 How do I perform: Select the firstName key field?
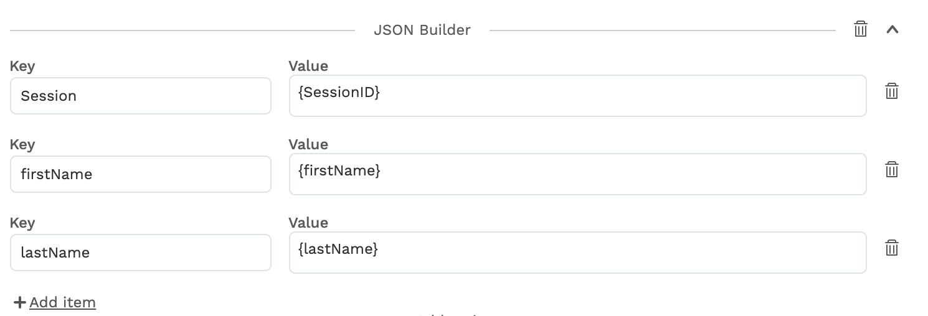pos(141,174)
